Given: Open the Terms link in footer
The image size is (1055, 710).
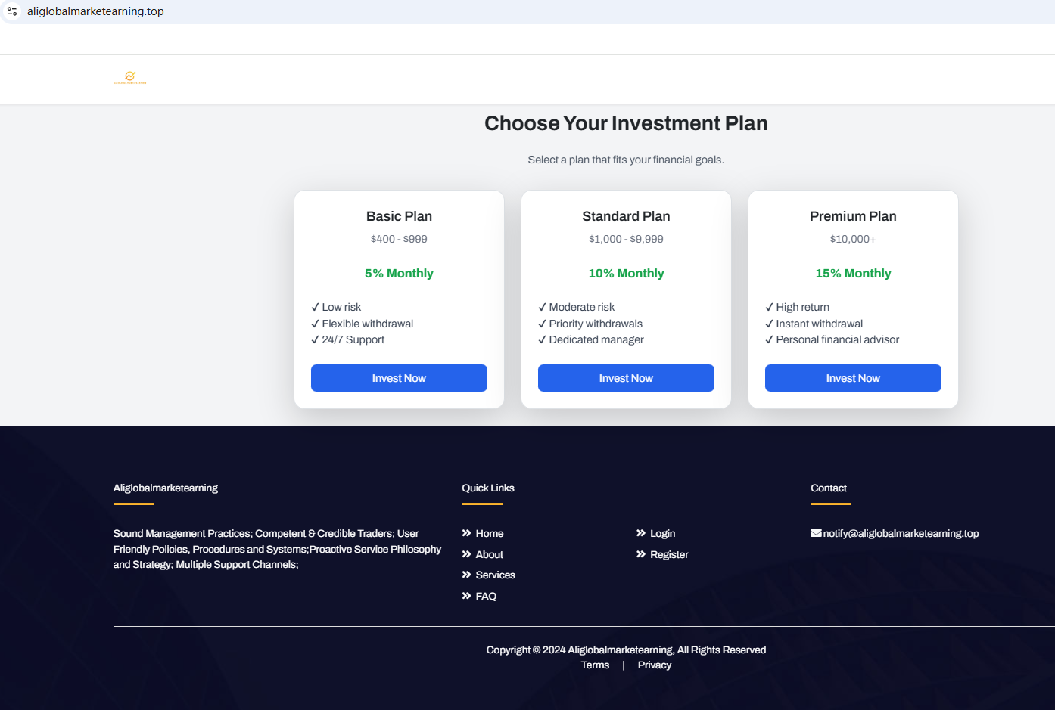Looking at the screenshot, I should point(595,665).
